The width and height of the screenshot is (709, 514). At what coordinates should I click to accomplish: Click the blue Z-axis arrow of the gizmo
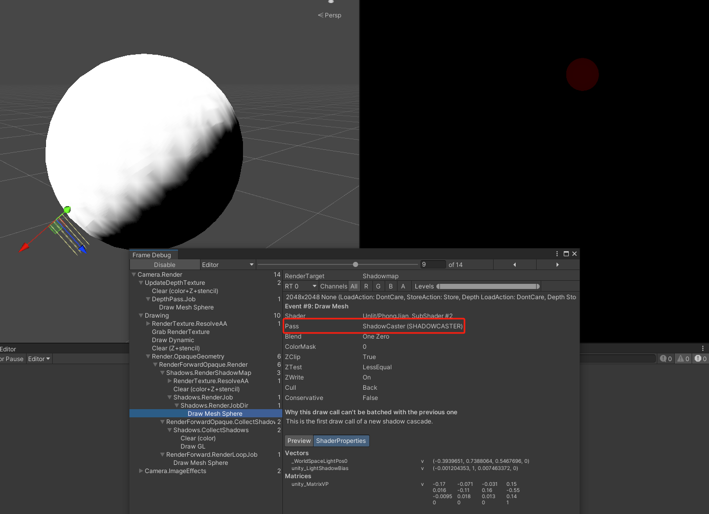[x=82, y=249]
